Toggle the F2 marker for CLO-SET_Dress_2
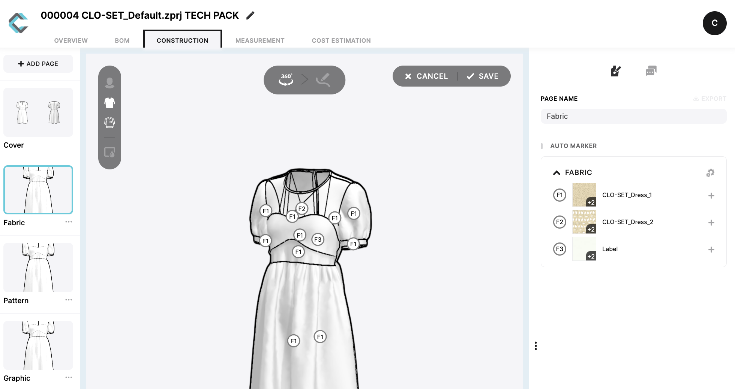 [559, 222]
